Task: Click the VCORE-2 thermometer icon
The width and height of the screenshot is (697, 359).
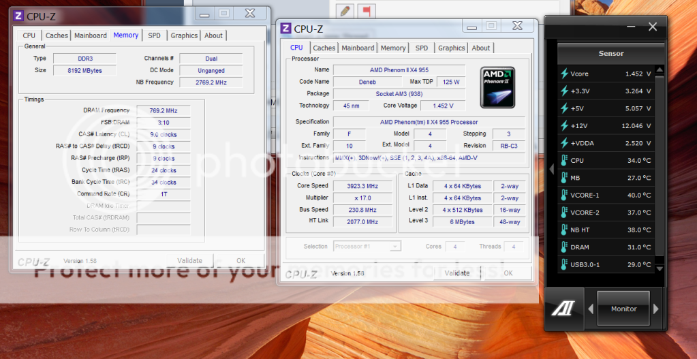Action: coord(565,213)
